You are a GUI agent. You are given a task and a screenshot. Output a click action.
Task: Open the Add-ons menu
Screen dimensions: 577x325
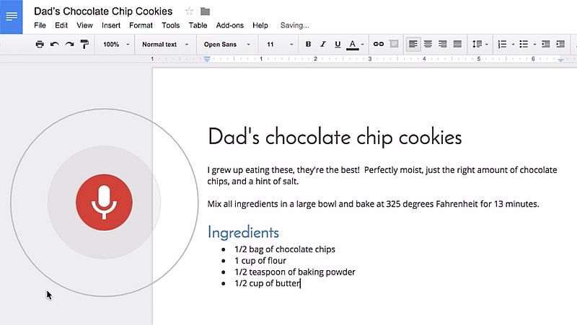pyautogui.click(x=229, y=25)
